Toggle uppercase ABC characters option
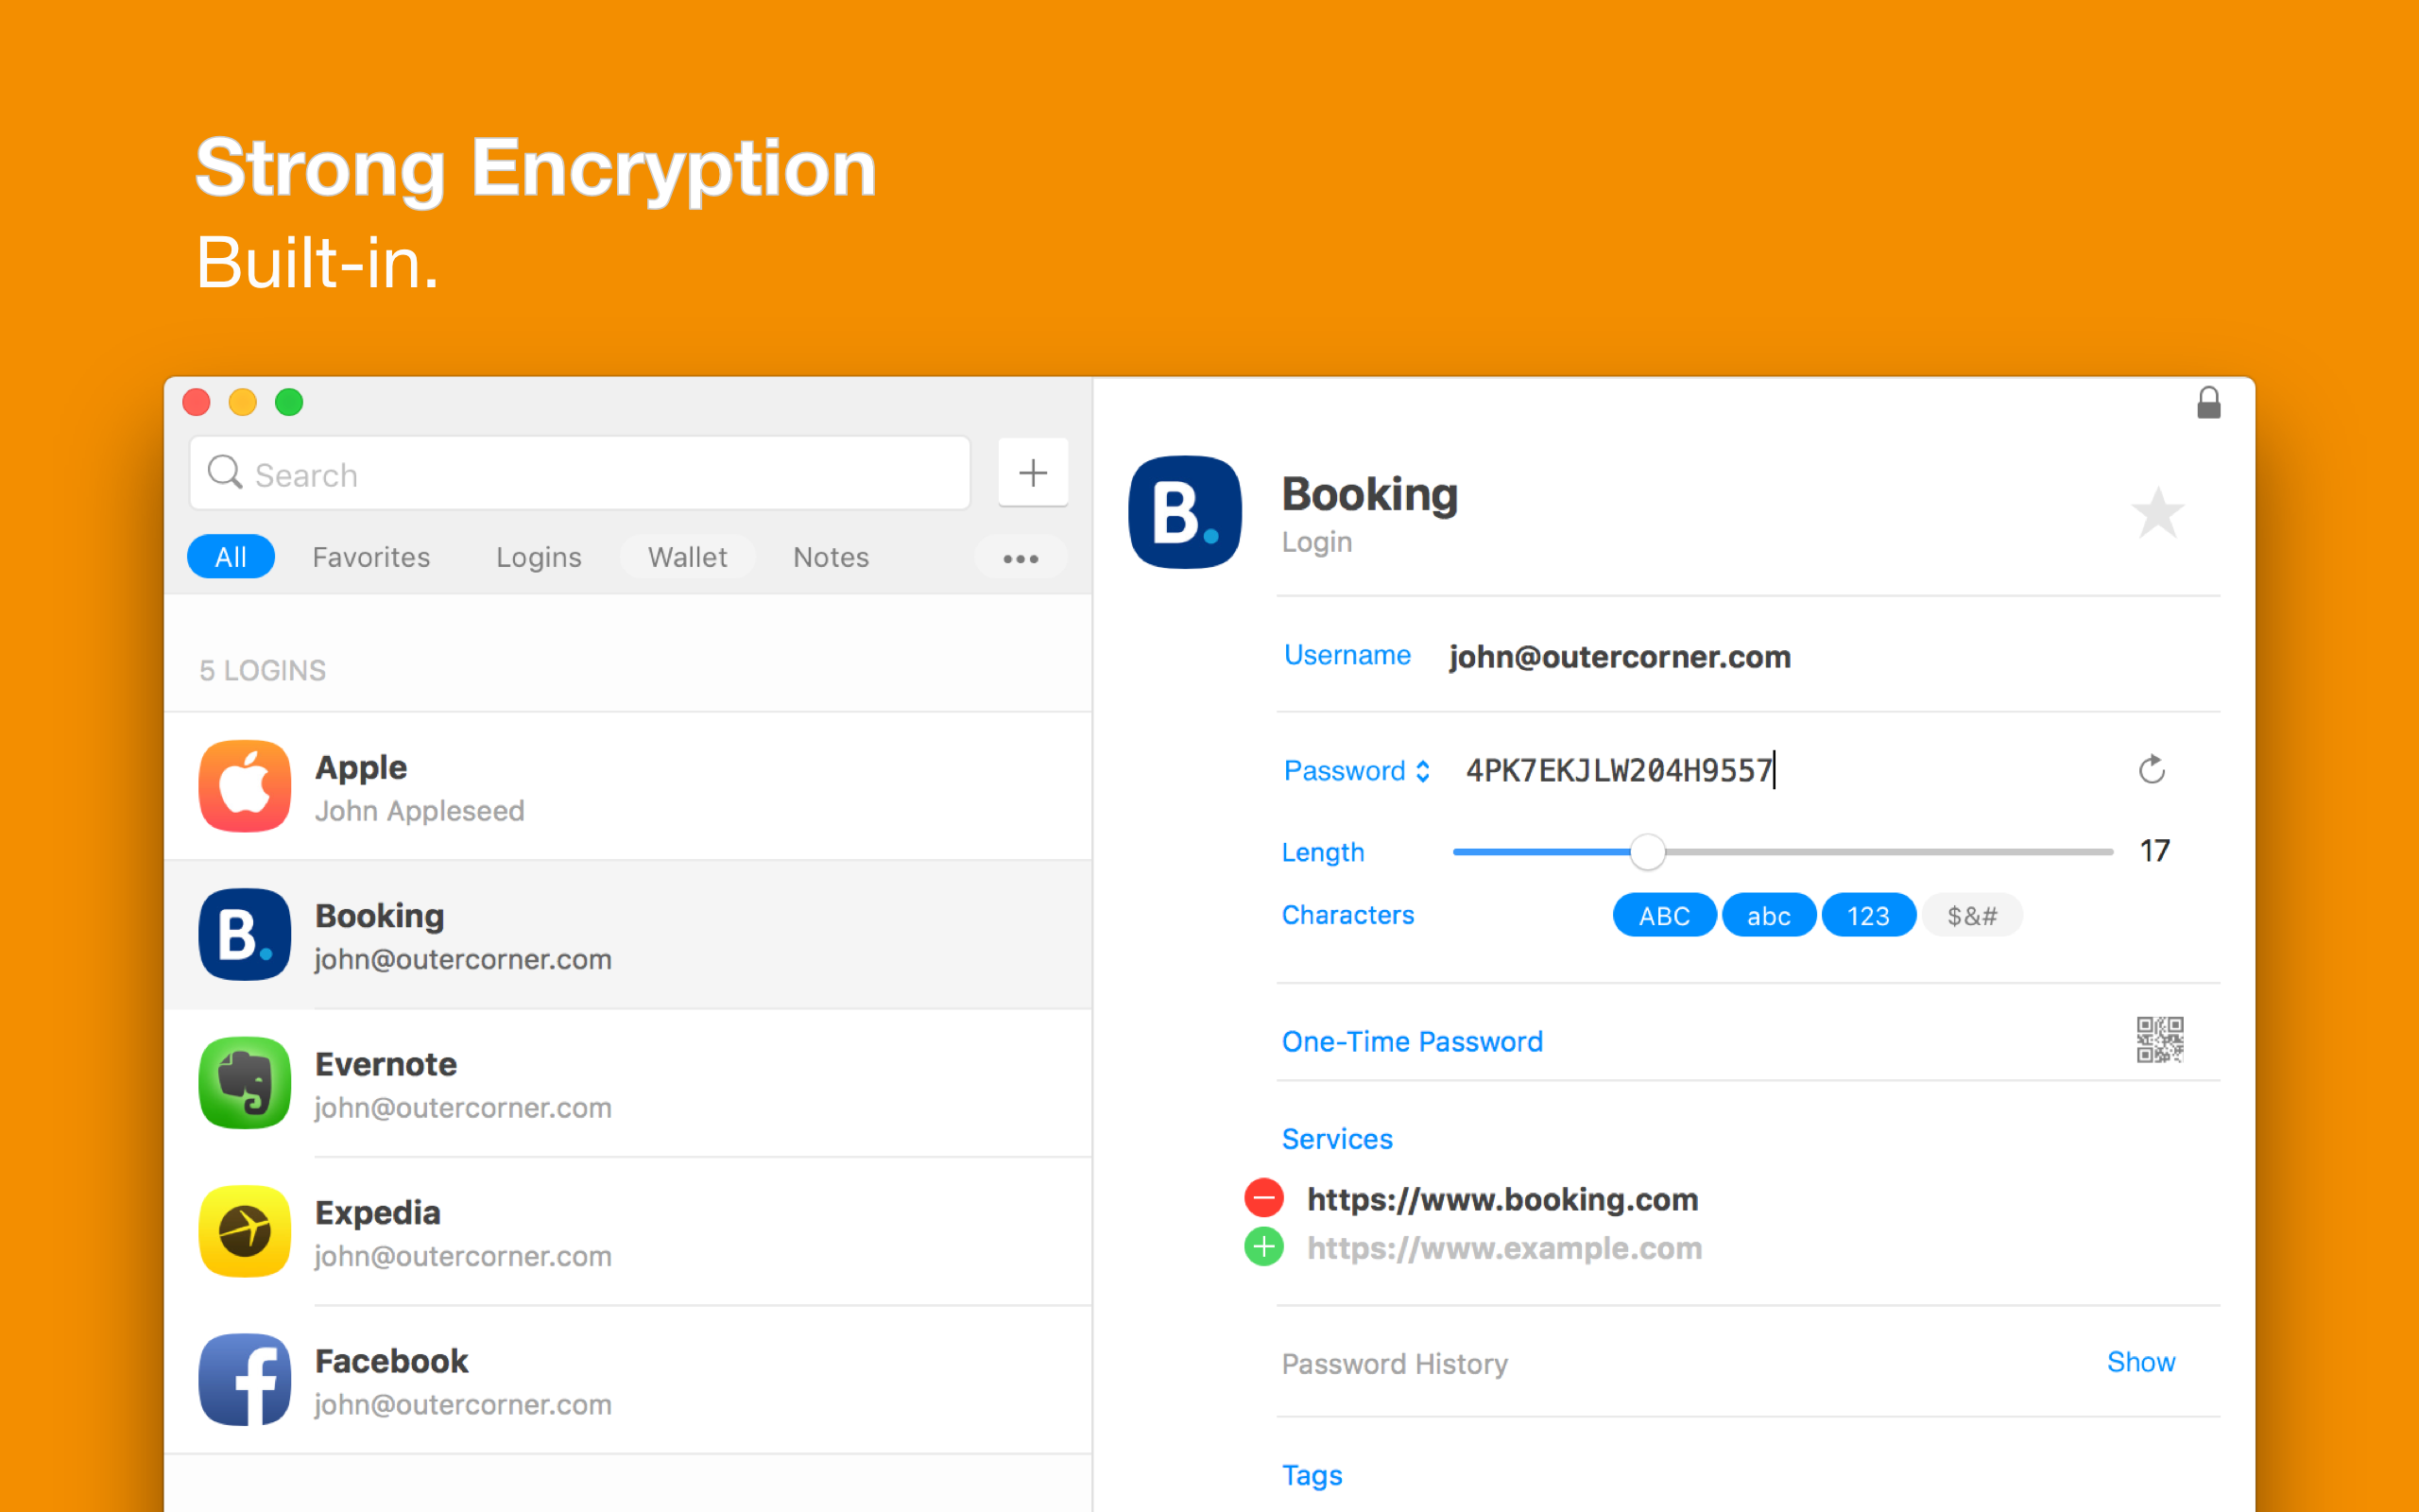Screen dimensions: 2419x1512 coord(1663,915)
